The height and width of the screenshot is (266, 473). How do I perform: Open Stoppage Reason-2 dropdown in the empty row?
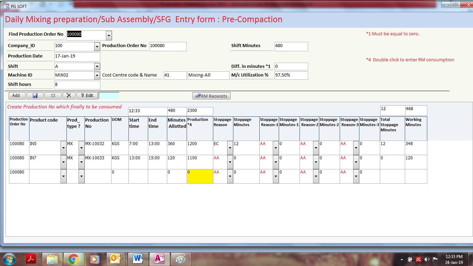click(316, 176)
